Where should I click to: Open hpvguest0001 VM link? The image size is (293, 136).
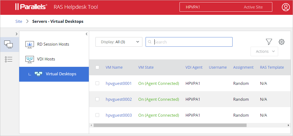tap(119, 83)
